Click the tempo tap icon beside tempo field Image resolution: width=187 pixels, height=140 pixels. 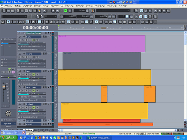pos(87,11)
